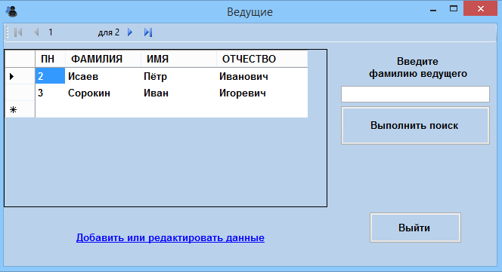502x272 pixels.
Task: Select the Сорокин surname cell
Action: pos(103,93)
